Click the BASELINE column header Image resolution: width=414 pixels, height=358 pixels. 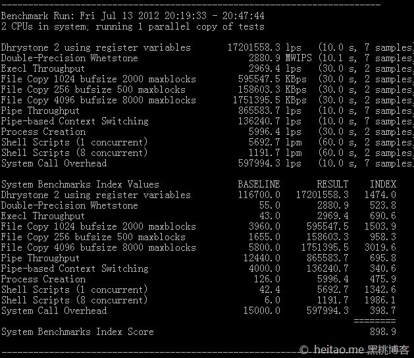point(259,184)
